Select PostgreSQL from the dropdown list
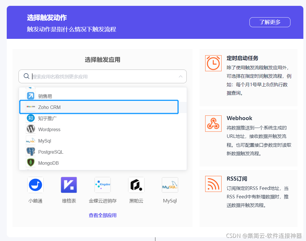Viewport: 306px width, 241px height. pyautogui.click(x=103, y=152)
